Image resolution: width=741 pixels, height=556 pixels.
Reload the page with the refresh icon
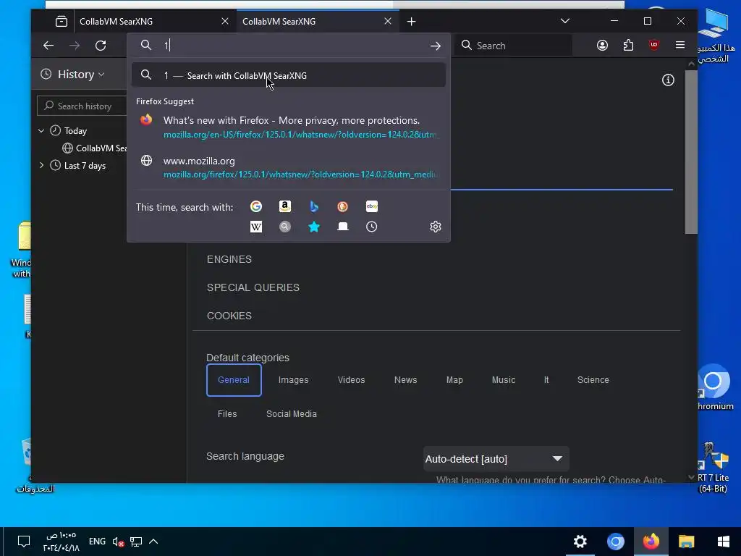101,46
